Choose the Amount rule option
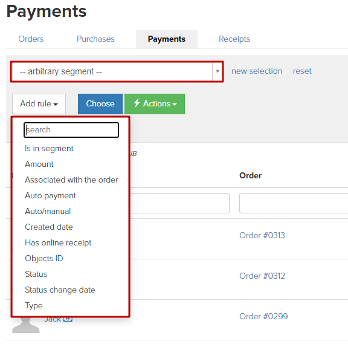The height and width of the screenshot is (344, 348). coord(39,164)
